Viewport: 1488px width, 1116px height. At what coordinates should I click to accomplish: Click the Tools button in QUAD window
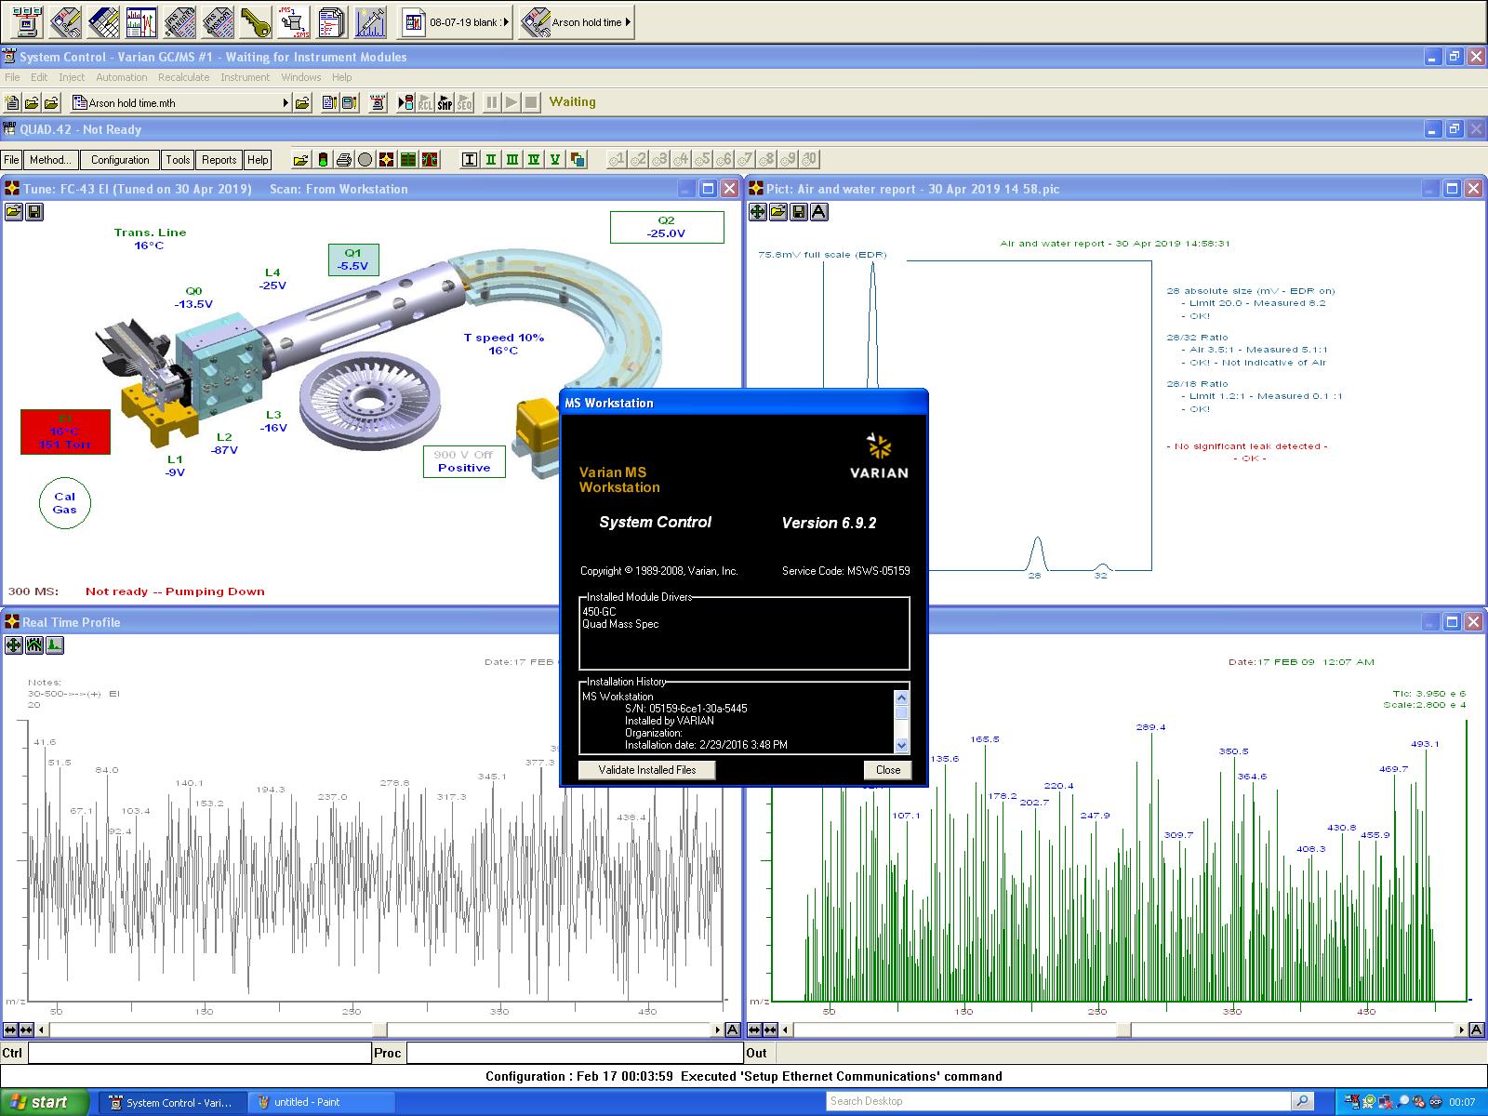(x=178, y=160)
